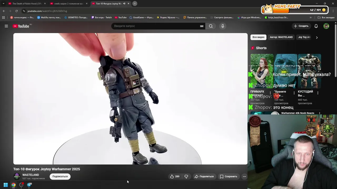The width and height of the screenshot is (337, 189).
Task: Open options for КУСТОДИЙ short
Action: [318, 93]
